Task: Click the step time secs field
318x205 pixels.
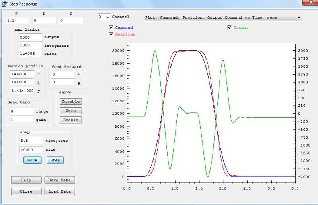Action: click(31, 141)
